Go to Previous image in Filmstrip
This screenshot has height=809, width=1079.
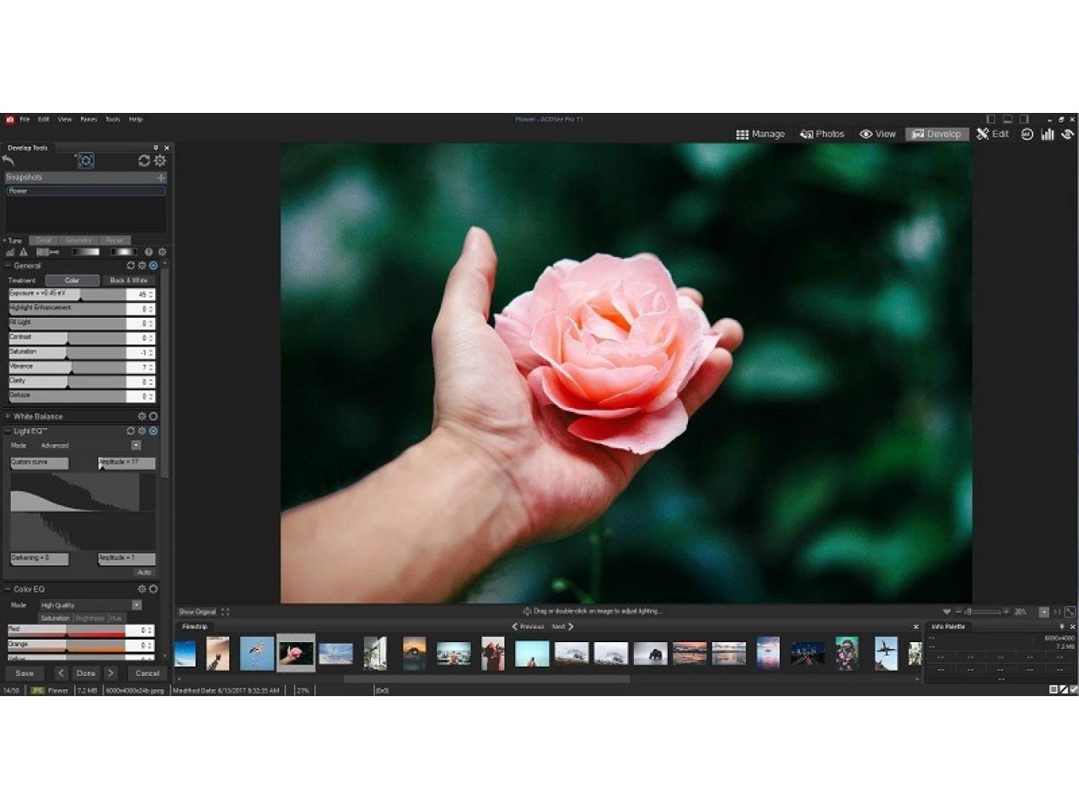[x=528, y=627]
